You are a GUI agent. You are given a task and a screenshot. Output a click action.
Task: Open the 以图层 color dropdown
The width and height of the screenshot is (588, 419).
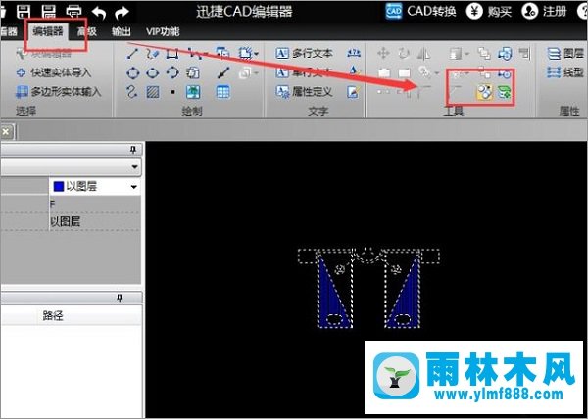pyautogui.click(x=134, y=187)
